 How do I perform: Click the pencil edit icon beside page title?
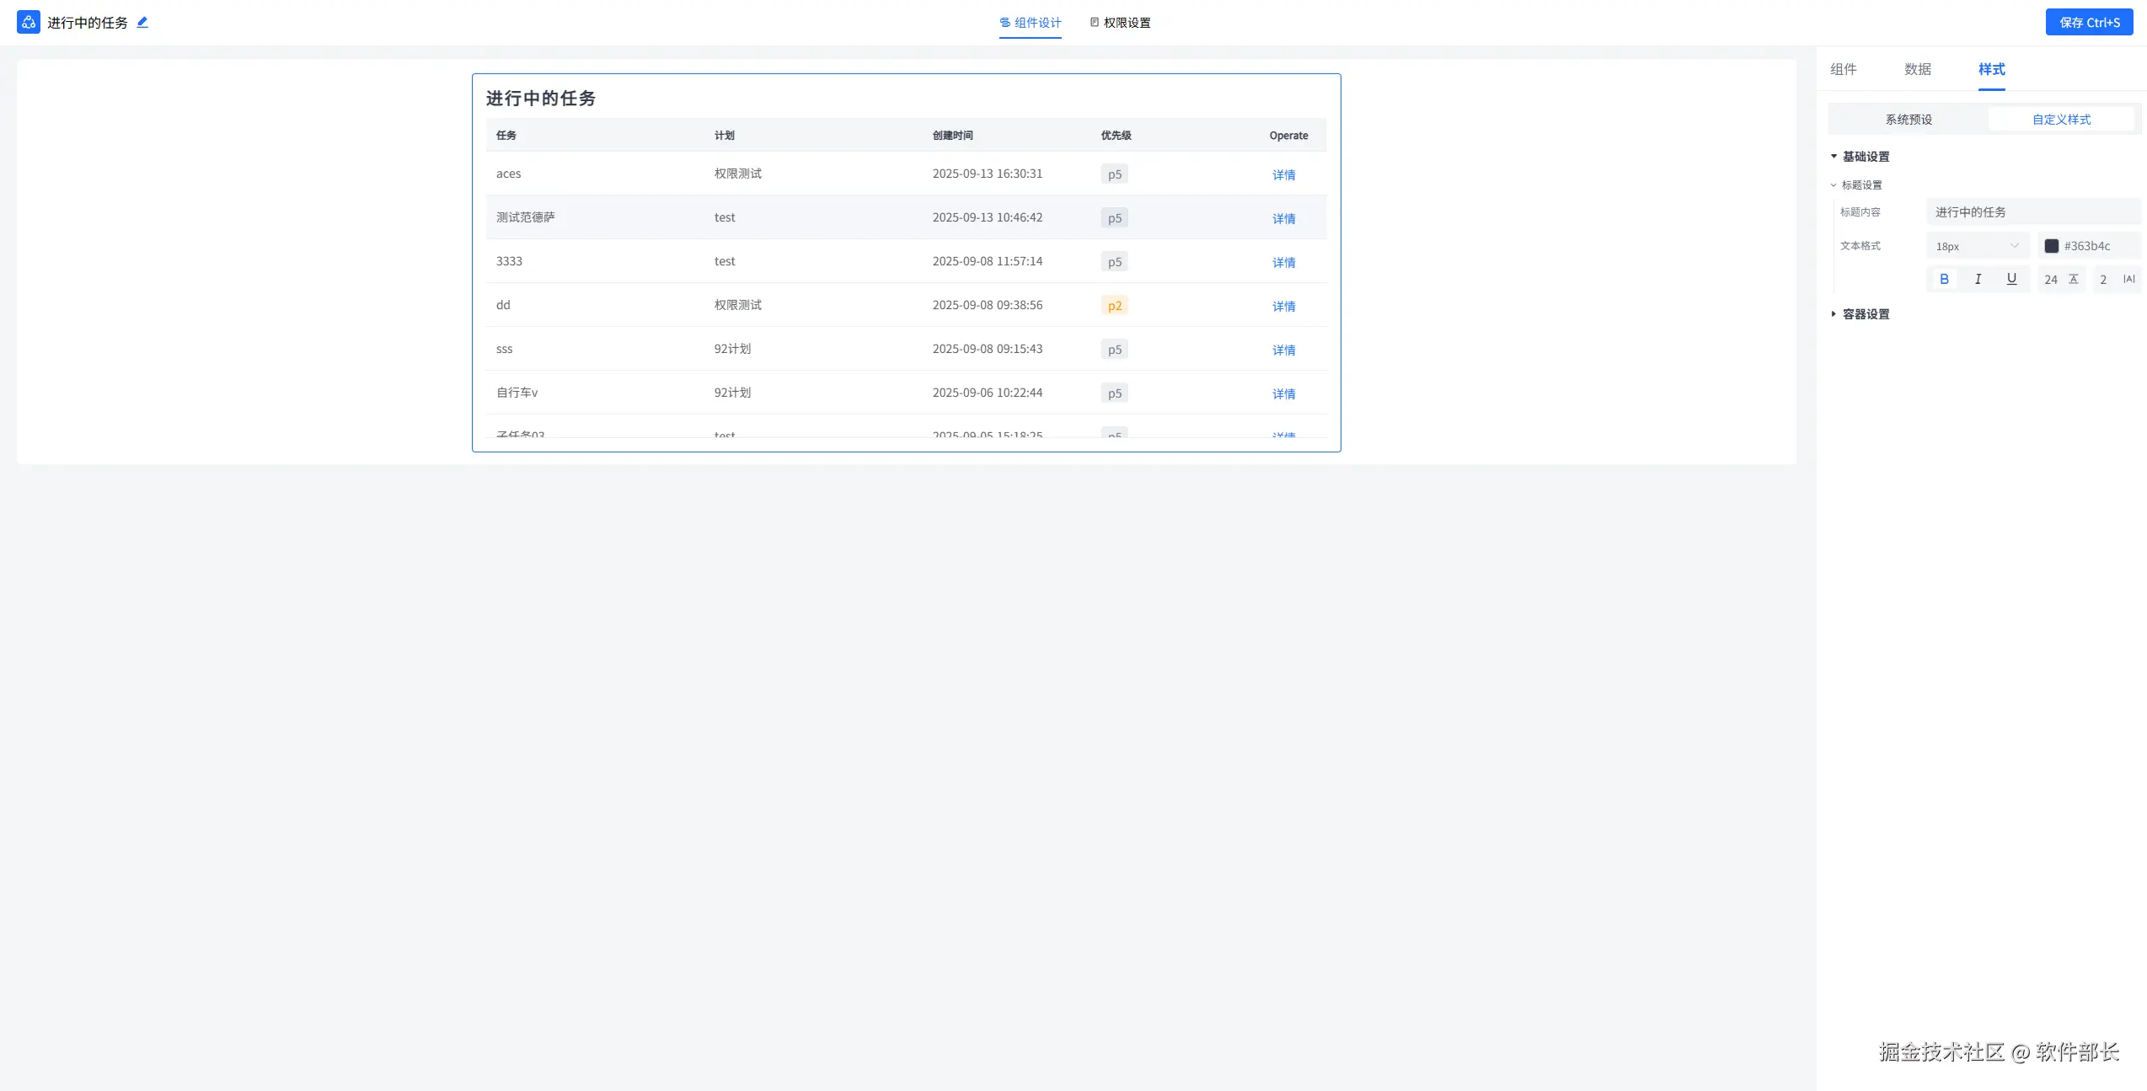click(x=142, y=23)
